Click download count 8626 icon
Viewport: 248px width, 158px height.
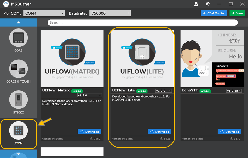(161, 139)
